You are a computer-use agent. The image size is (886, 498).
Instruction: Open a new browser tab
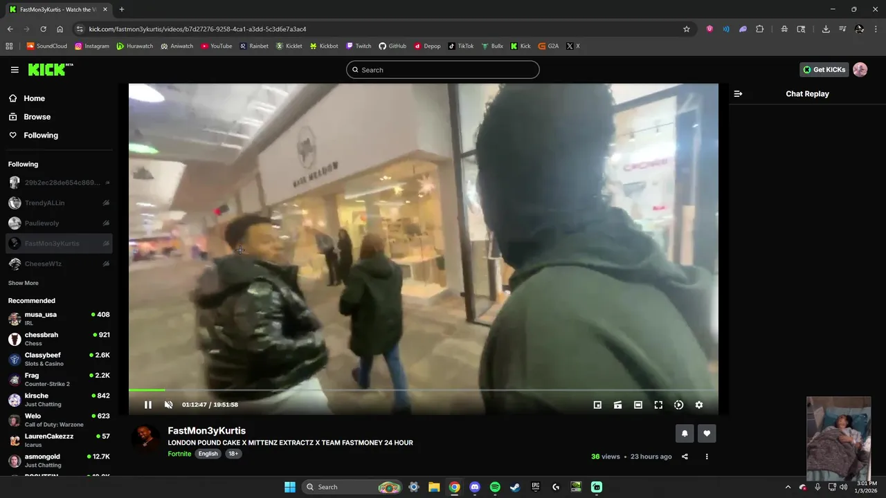point(122,10)
